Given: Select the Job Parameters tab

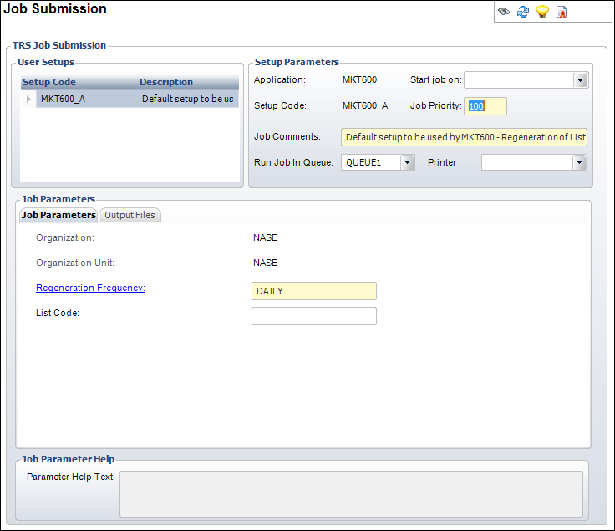Looking at the screenshot, I should click(58, 215).
